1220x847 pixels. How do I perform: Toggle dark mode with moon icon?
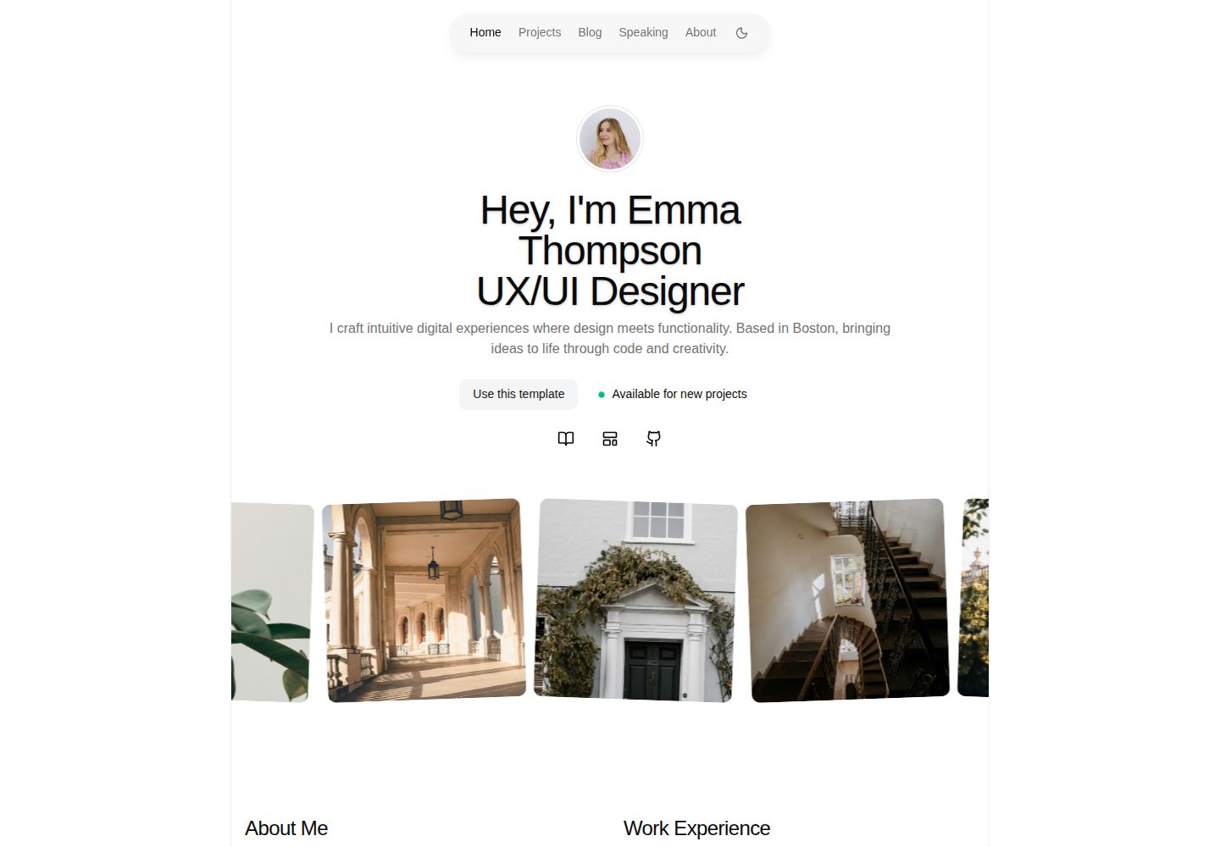pos(741,33)
